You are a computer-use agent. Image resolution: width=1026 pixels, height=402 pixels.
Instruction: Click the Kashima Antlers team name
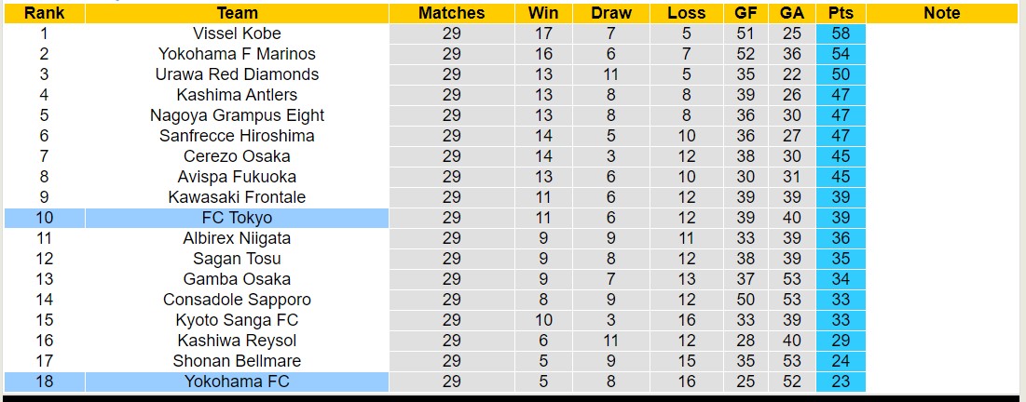237,95
